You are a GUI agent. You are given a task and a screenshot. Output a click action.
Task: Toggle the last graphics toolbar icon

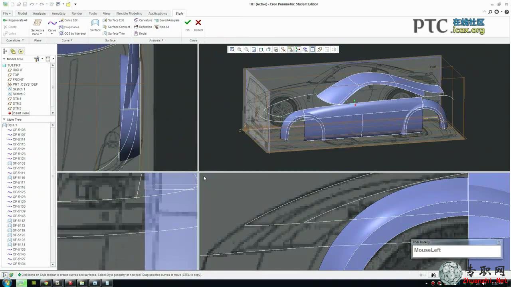tap(334, 49)
